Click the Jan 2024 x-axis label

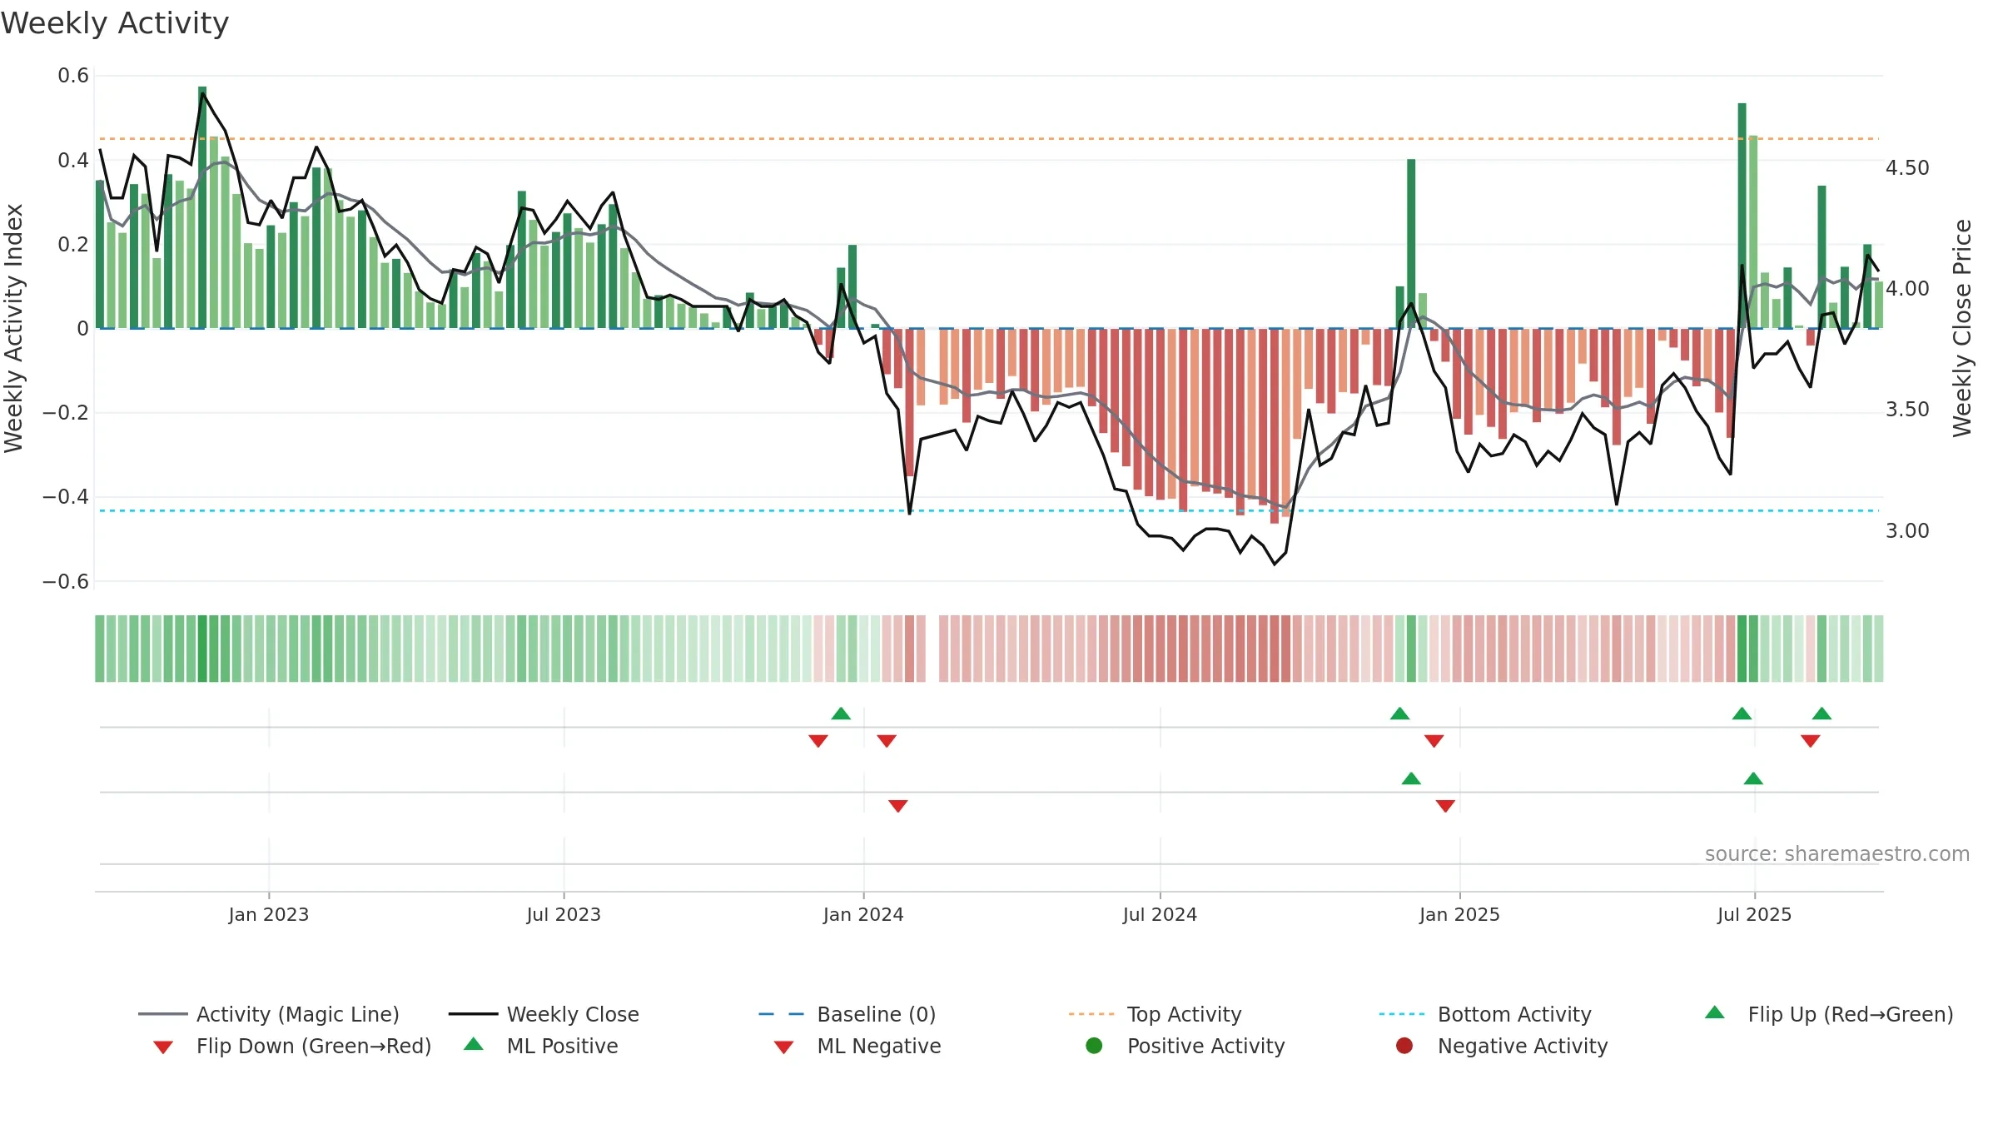863,914
